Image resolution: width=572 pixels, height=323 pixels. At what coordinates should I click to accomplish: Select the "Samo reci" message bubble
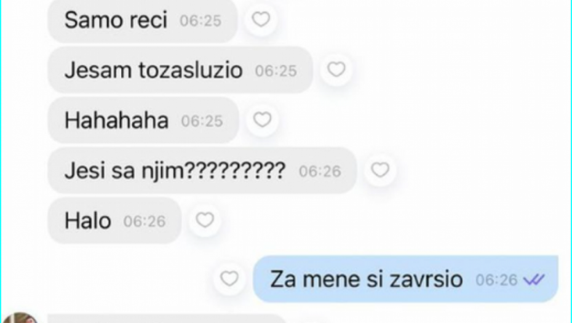coord(143,20)
